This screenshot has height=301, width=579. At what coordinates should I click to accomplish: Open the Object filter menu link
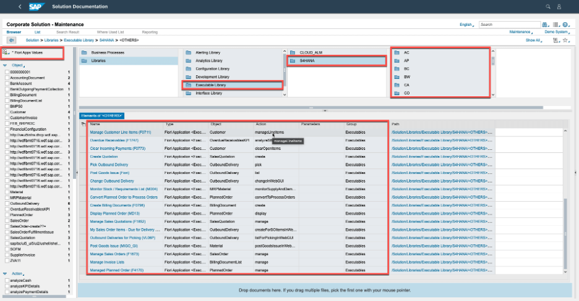pyautogui.click(x=18, y=65)
